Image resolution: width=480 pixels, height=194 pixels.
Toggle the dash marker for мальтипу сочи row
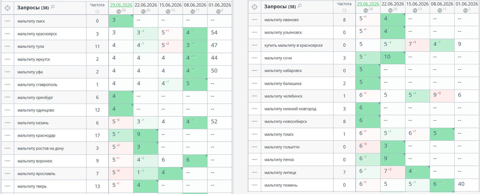coord(255,58)
